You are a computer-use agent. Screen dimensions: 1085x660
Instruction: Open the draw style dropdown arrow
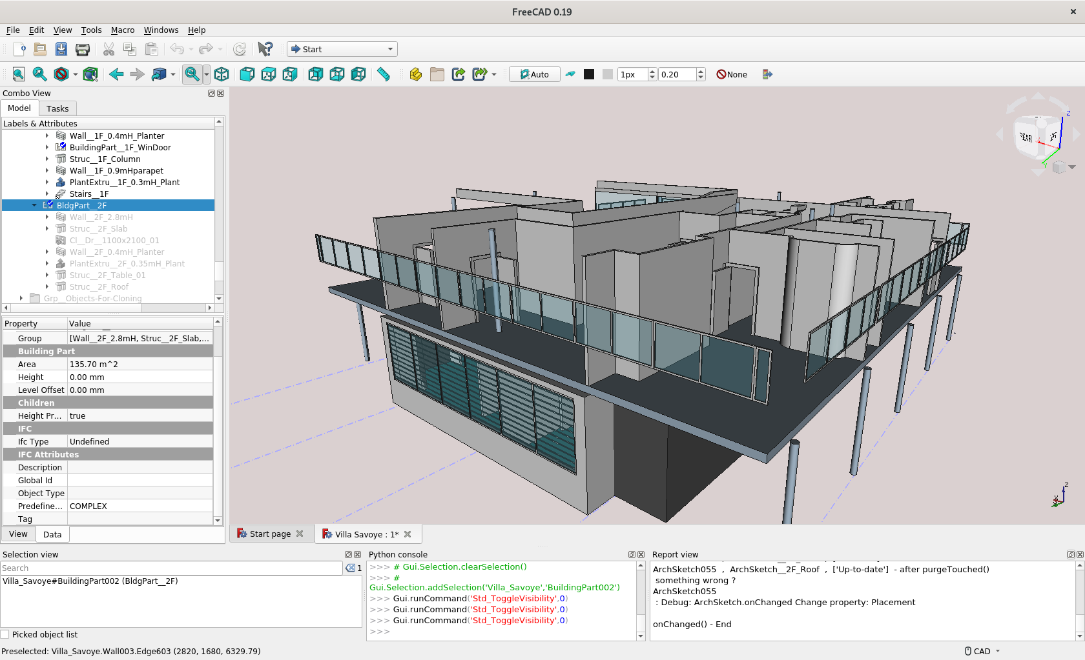[x=76, y=74]
